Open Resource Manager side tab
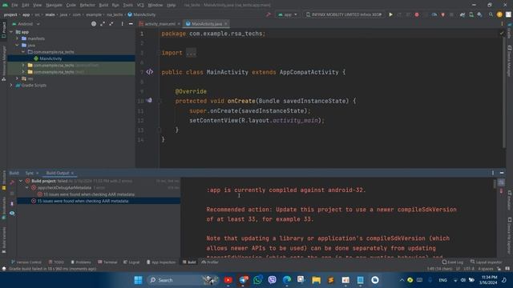Image resolution: width=513 pixels, height=288 pixels. [3, 63]
